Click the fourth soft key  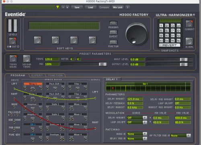tap(92, 40)
